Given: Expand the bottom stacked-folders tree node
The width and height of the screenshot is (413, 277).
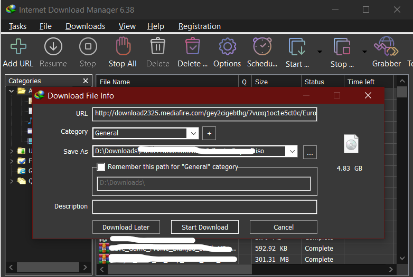Looking at the screenshot, I should point(11,181).
